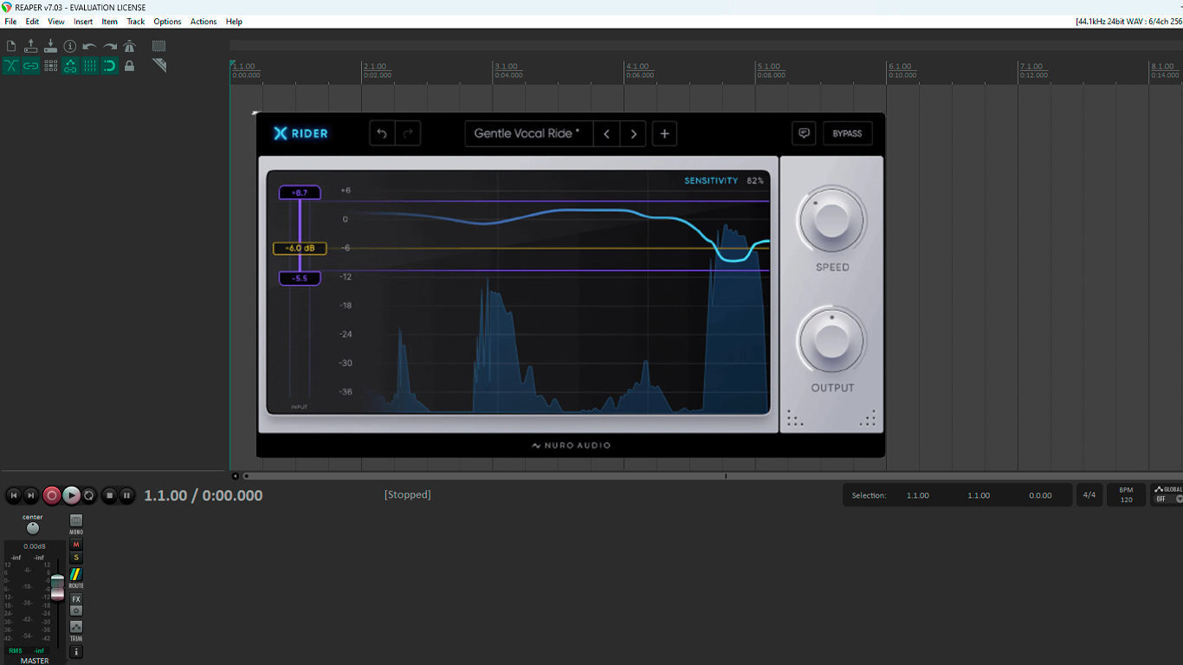Screen dimensions: 1183x665
Task: Toggle ripple editing via the grid-squares icon
Action: point(50,66)
